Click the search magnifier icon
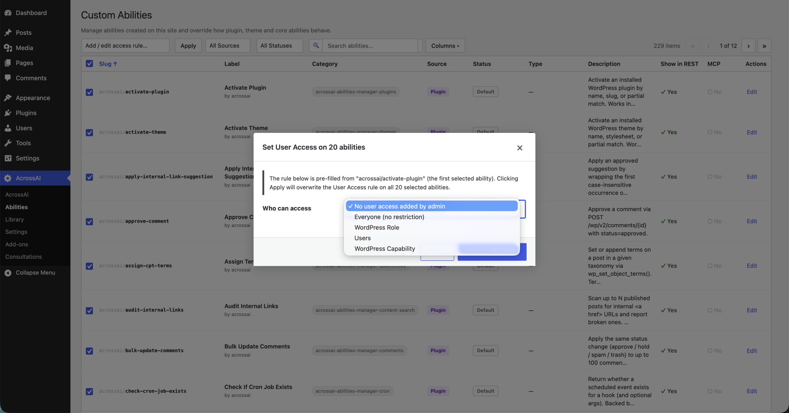This screenshot has height=413, width=789. click(316, 46)
